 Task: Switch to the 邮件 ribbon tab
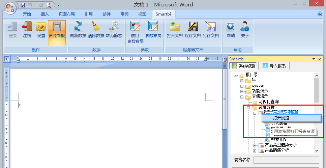[x=107, y=14]
